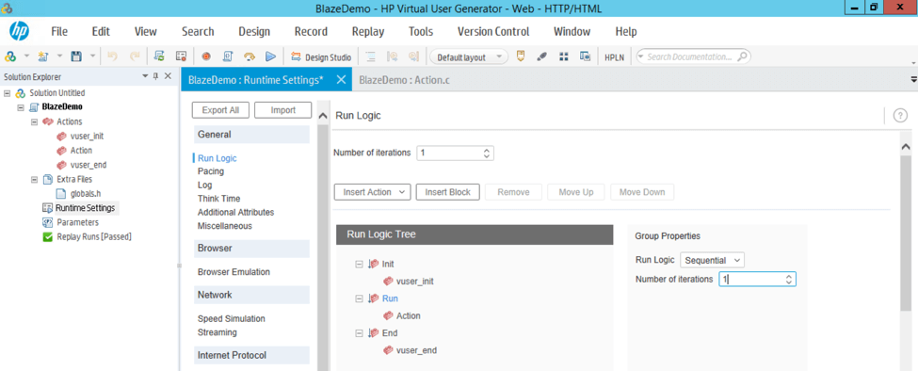Viewport: 918px width, 371px height.
Task: Close the BlazeDemo Runtime Settings tab
Action: 342,80
